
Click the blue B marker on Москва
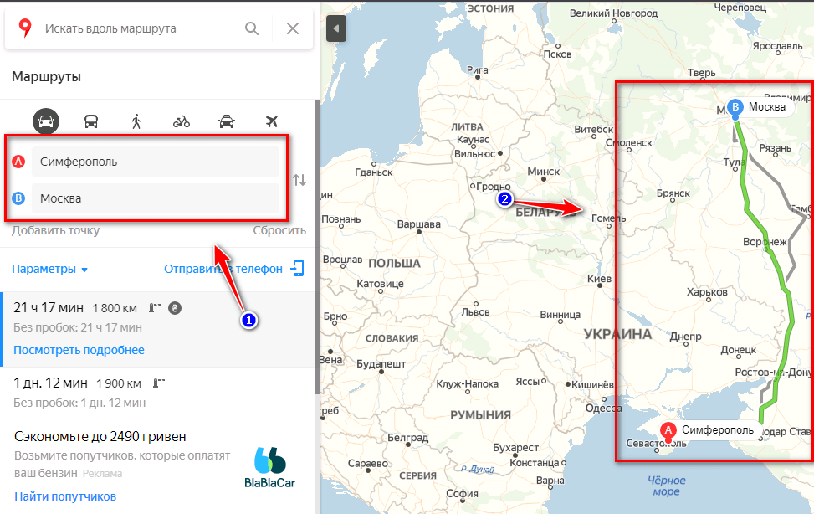735,107
